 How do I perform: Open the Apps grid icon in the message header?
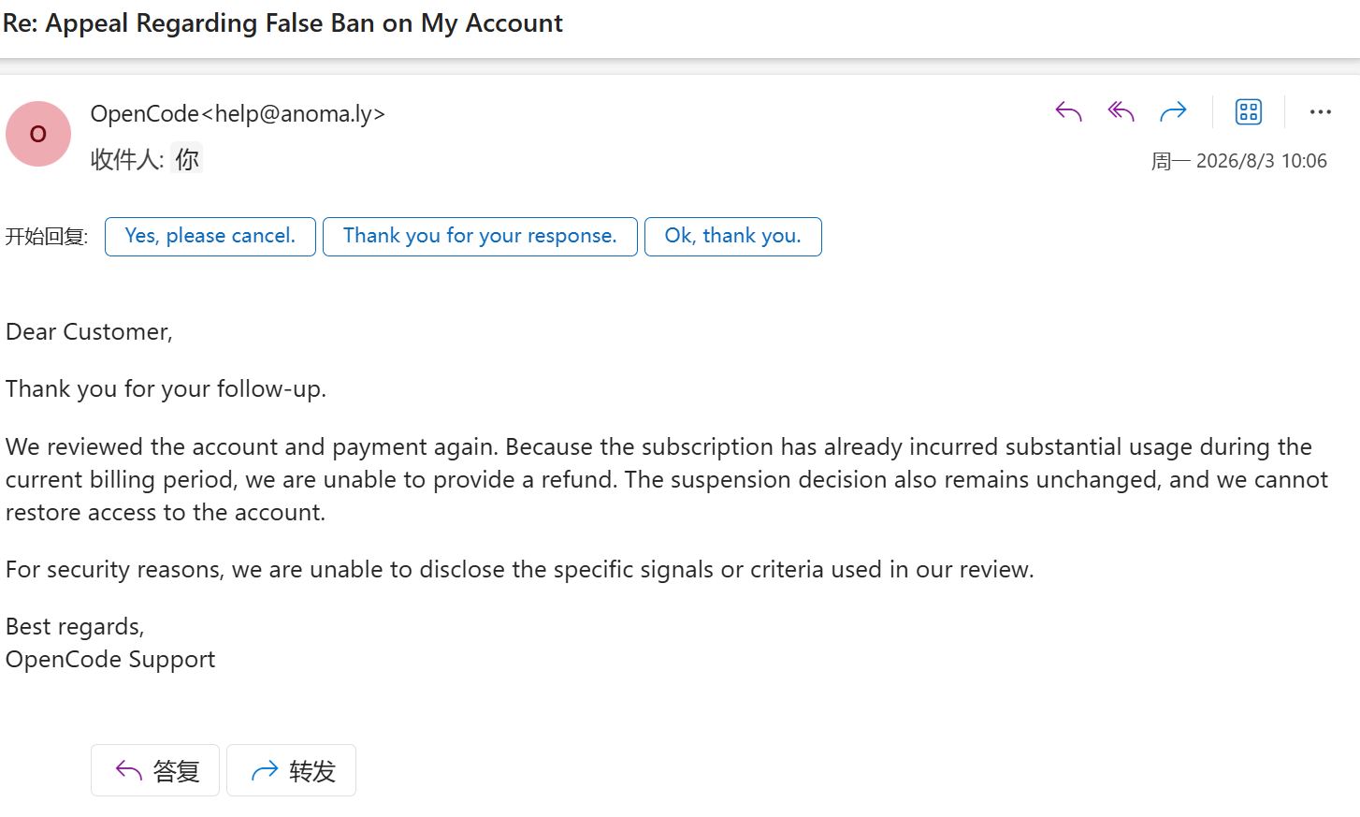1249,112
